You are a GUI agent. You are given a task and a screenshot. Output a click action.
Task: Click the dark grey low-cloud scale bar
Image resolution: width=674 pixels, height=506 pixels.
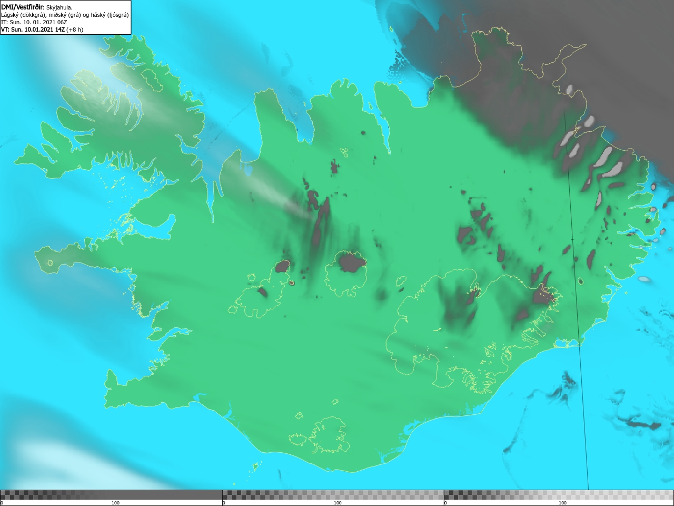pyautogui.click(x=111, y=495)
